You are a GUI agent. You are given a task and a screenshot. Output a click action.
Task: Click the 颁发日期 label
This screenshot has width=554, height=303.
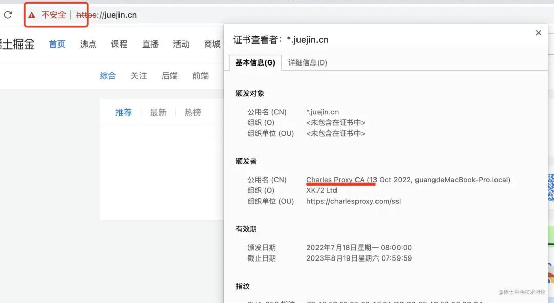click(262, 247)
